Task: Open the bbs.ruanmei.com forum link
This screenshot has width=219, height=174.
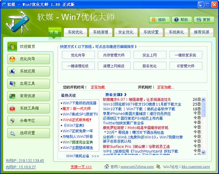Action: pyautogui.click(x=196, y=167)
